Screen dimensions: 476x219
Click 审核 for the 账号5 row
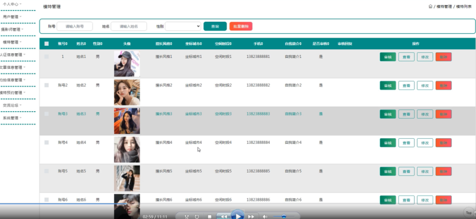[x=388, y=171]
